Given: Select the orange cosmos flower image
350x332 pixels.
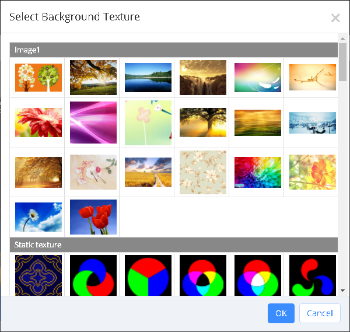Looking at the screenshot, I should 313,172.
